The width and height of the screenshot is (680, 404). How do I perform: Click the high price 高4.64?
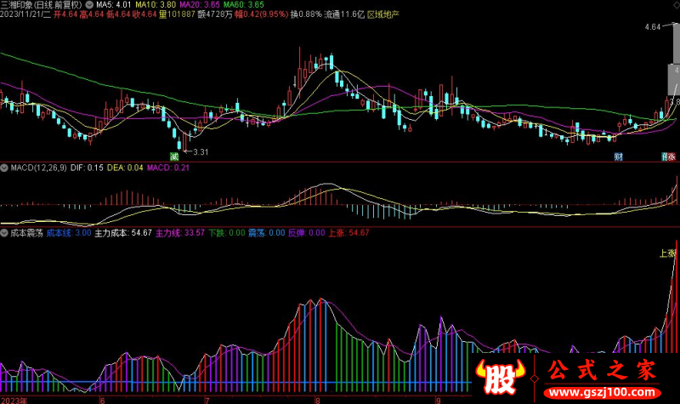click(92, 14)
